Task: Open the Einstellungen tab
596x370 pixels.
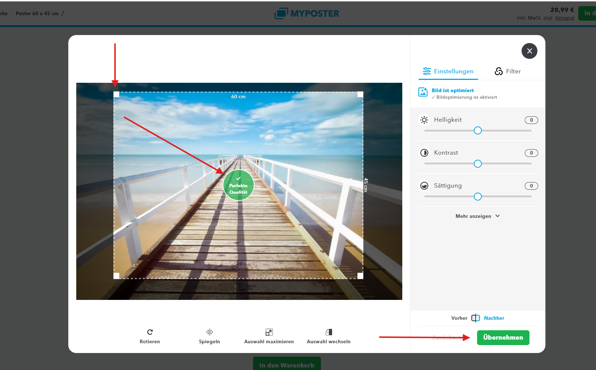Action: pyautogui.click(x=448, y=71)
